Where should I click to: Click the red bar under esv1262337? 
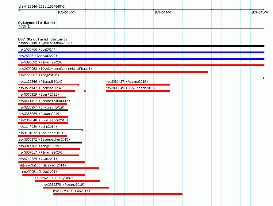pyautogui.click(x=67, y=181)
